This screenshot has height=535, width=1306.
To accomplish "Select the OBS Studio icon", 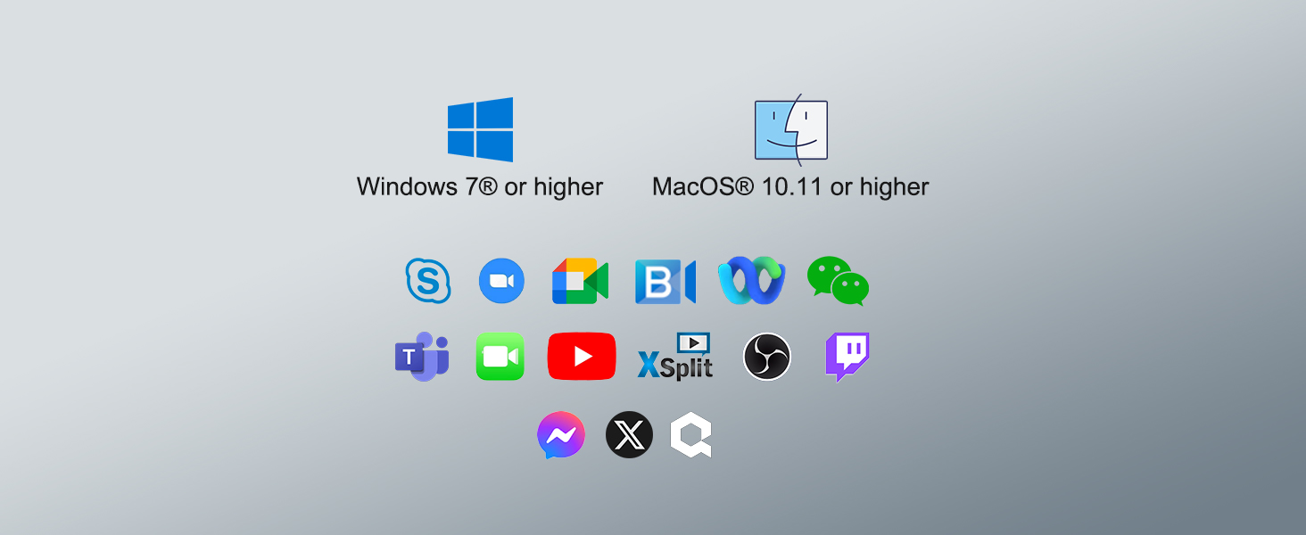I will click(767, 357).
